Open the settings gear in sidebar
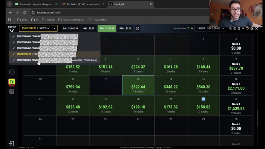 click(x=12, y=72)
